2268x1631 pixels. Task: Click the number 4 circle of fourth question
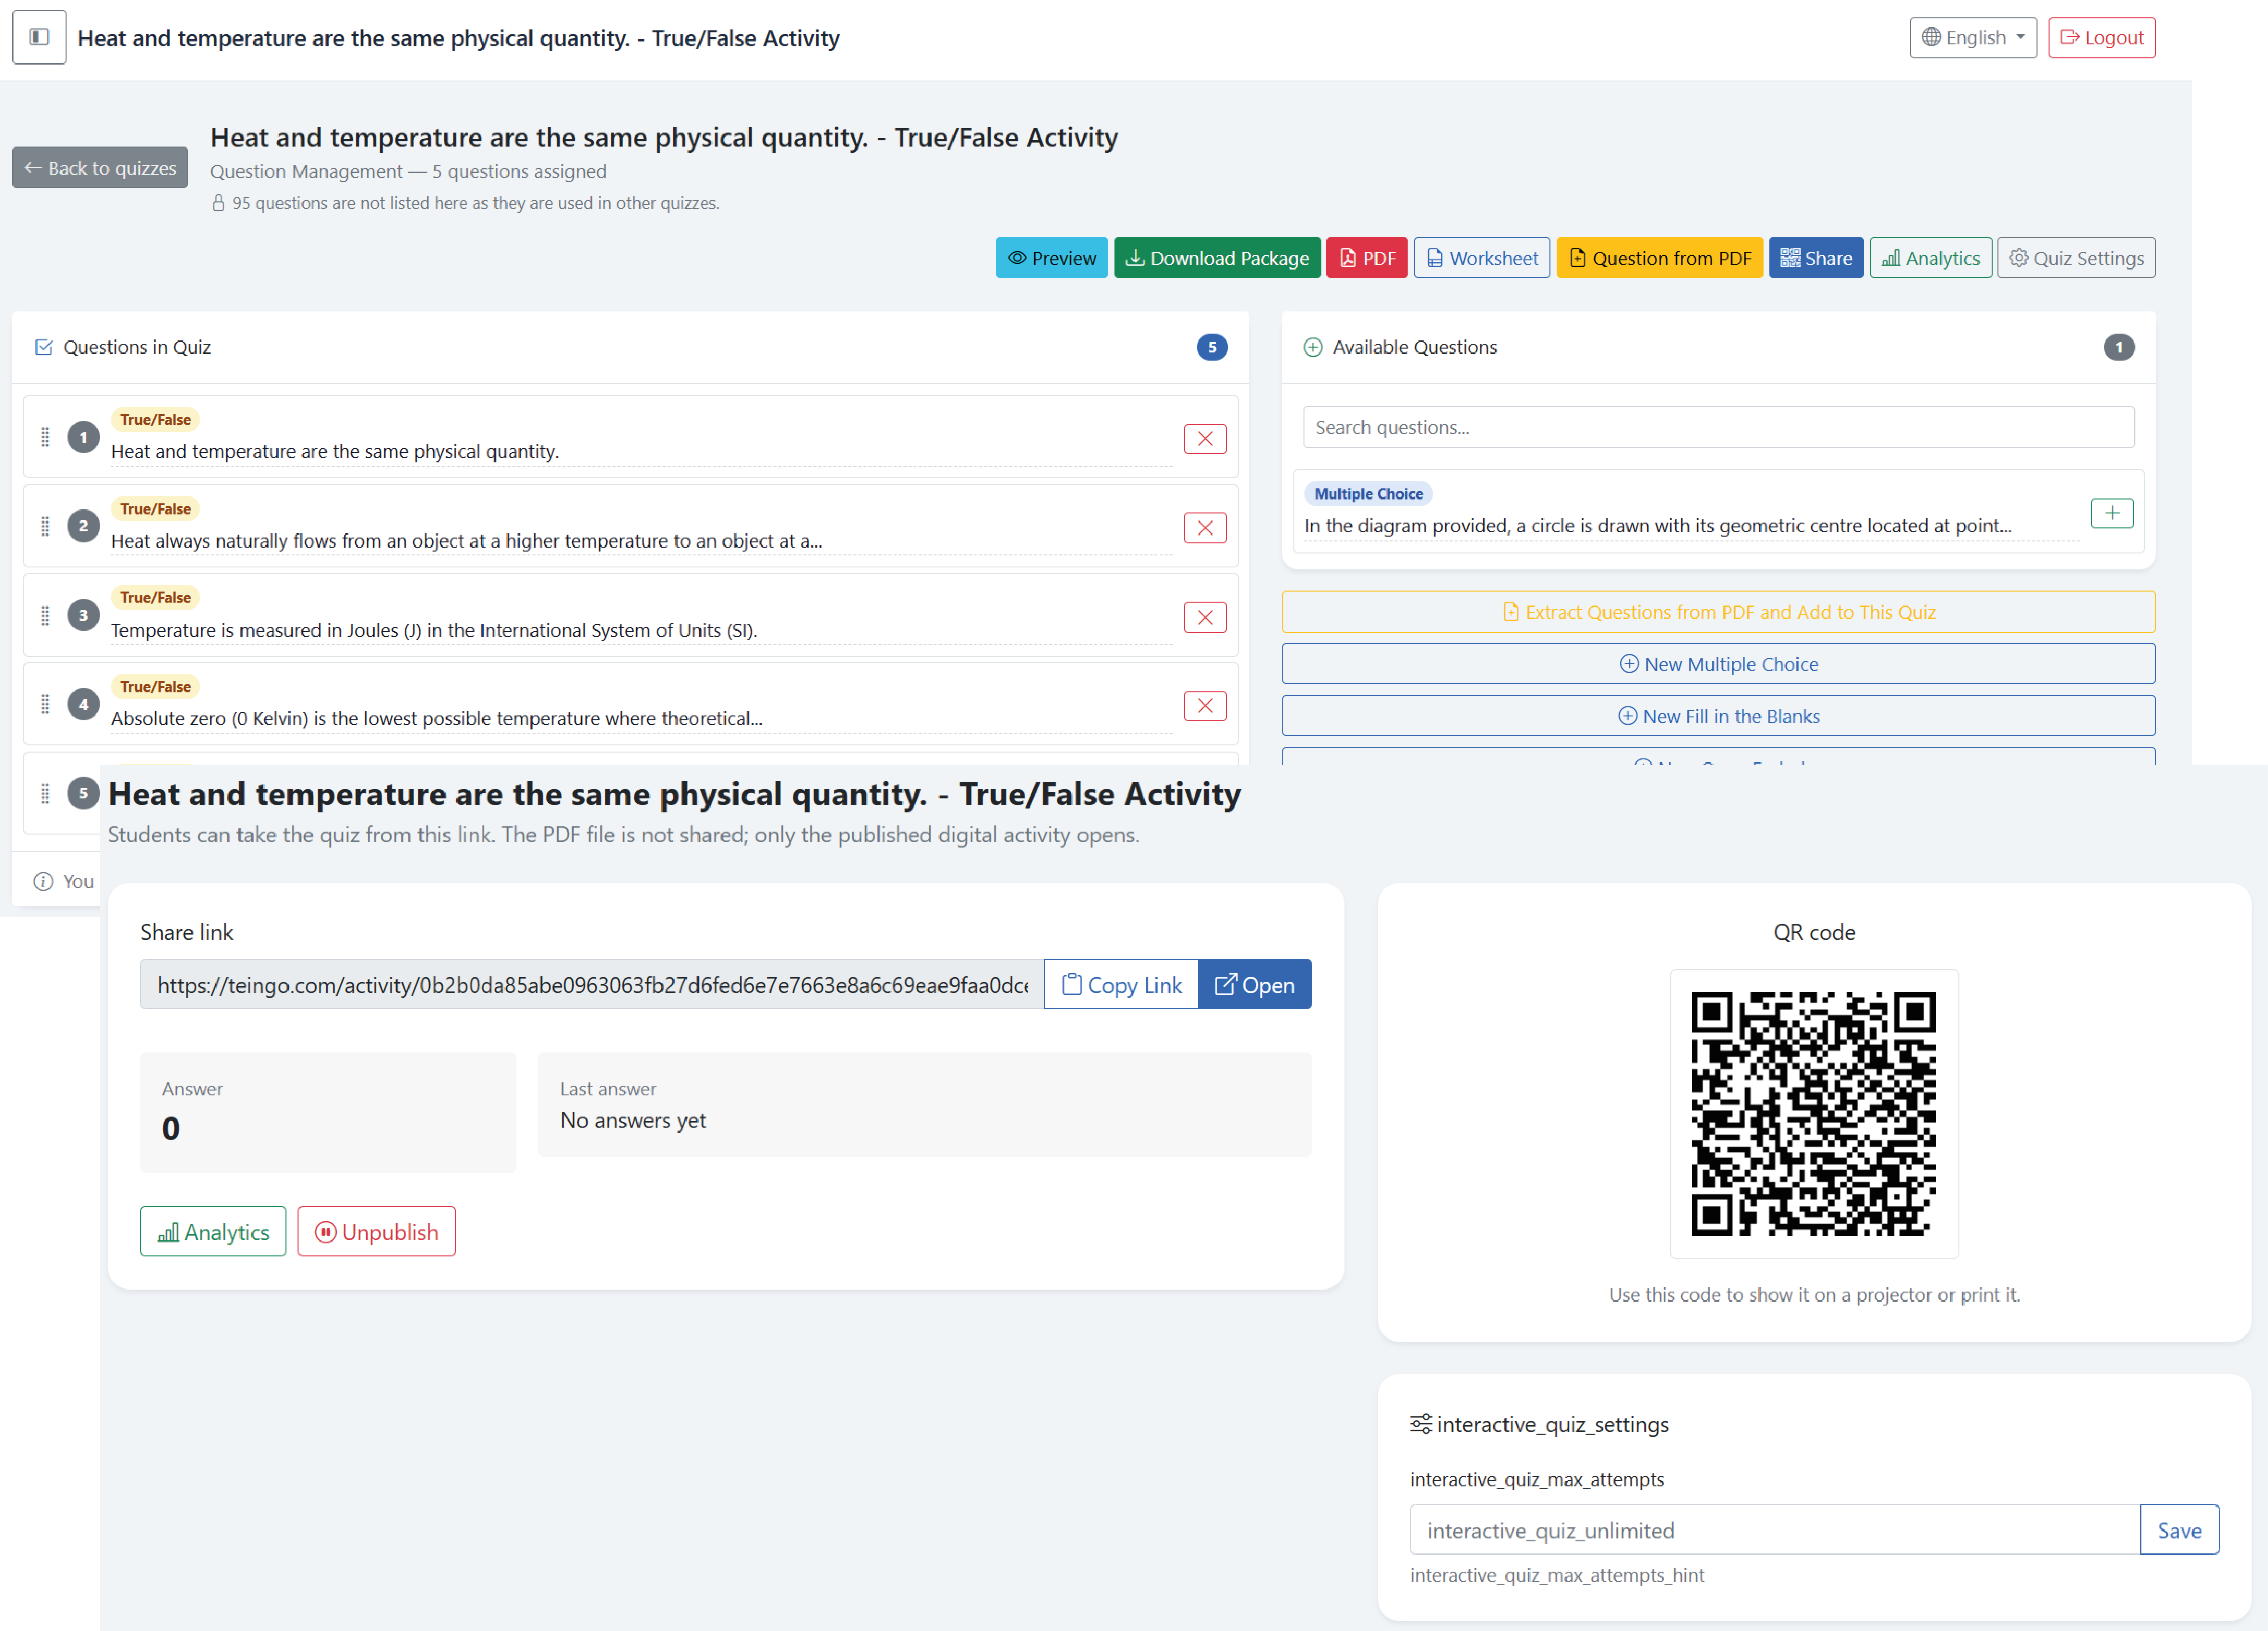click(83, 704)
